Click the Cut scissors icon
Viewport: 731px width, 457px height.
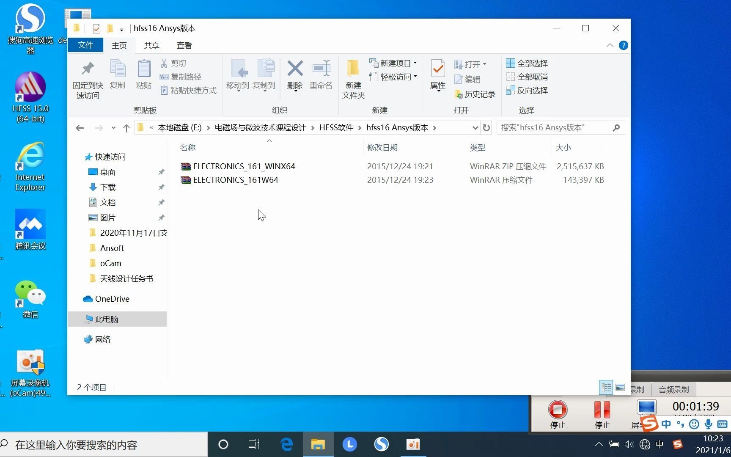point(164,63)
